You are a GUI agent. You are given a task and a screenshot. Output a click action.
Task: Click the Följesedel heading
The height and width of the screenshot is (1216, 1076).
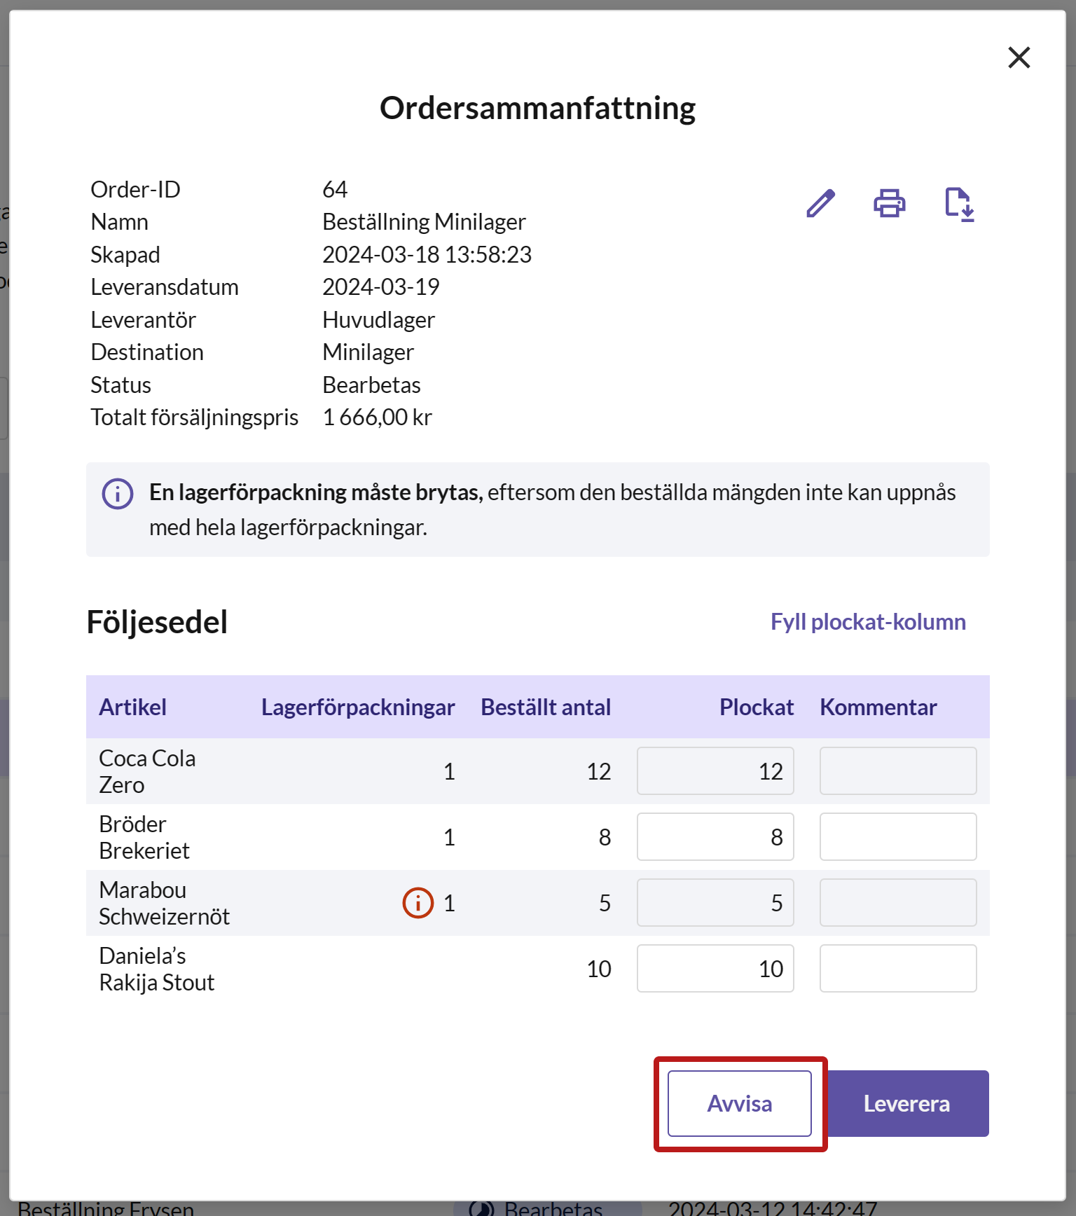click(x=157, y=621)
